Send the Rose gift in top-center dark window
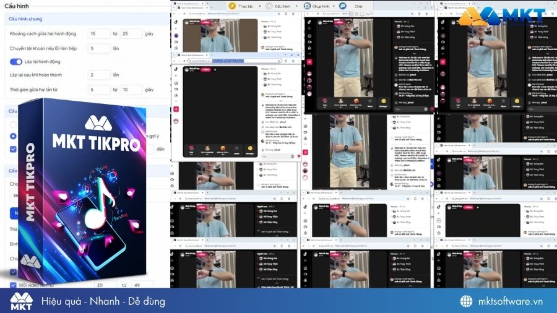This screenshot has width=557, height=313. (325, 102)
